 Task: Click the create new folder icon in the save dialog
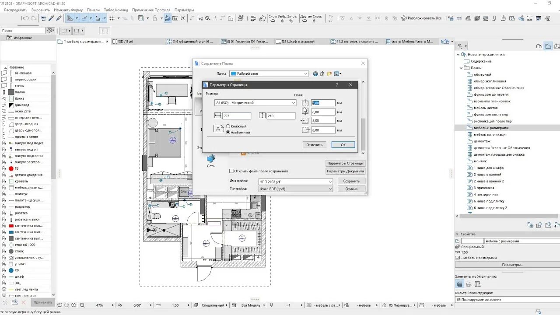330,74
